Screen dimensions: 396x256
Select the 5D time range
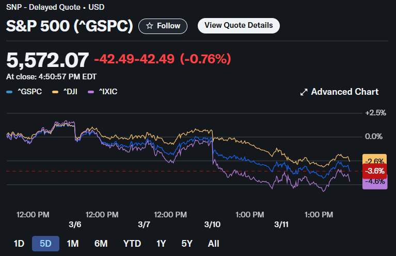45,244
